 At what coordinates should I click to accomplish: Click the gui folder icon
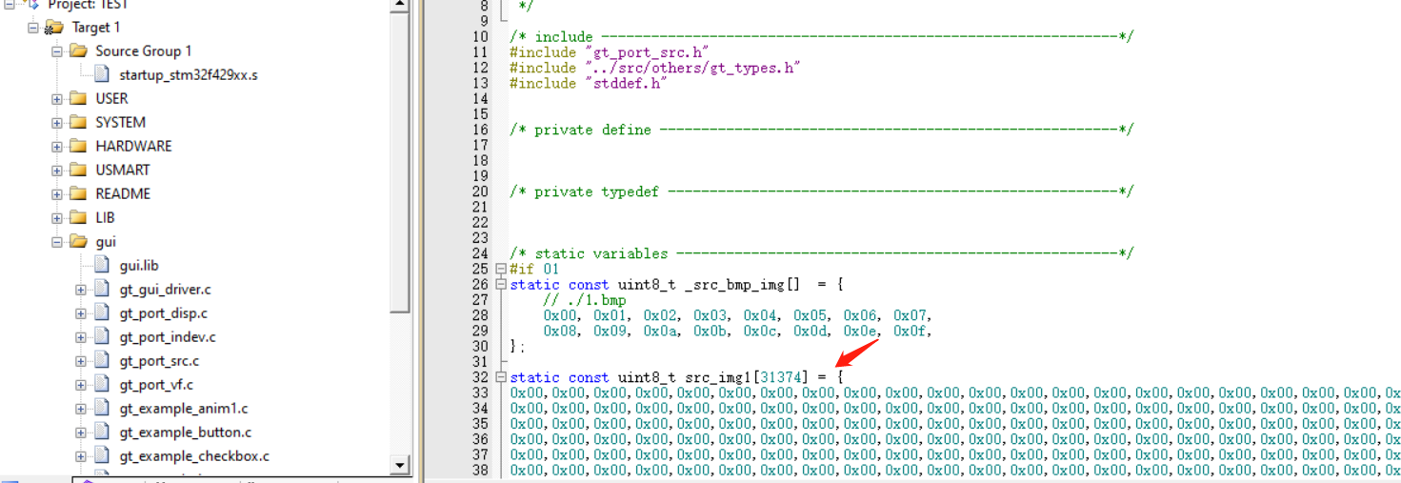click(78, 242)
